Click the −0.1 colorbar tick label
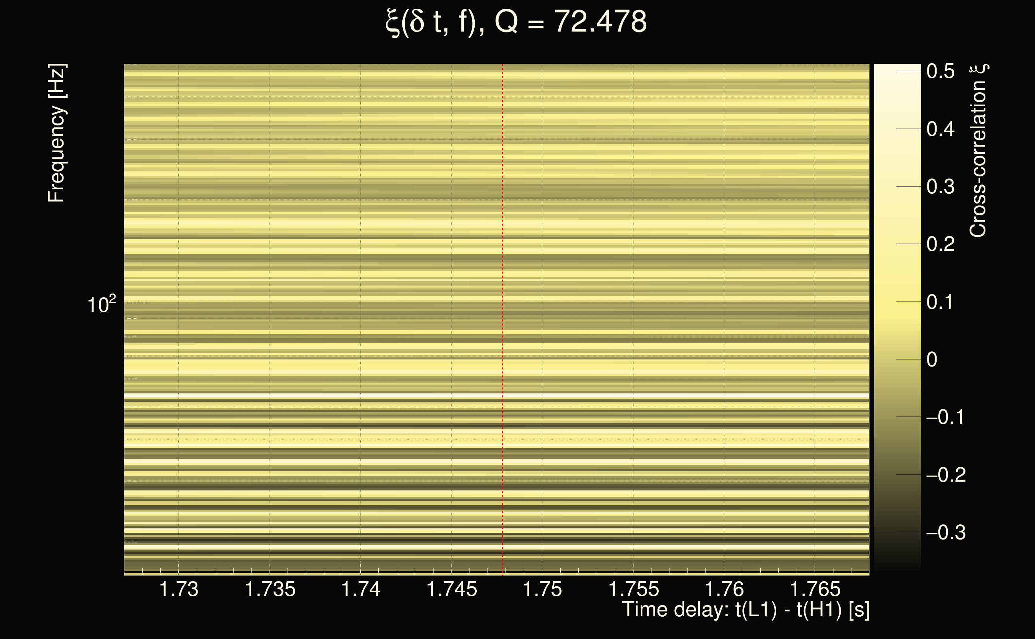Screen dimensions: 1035x639 point(945,417)
